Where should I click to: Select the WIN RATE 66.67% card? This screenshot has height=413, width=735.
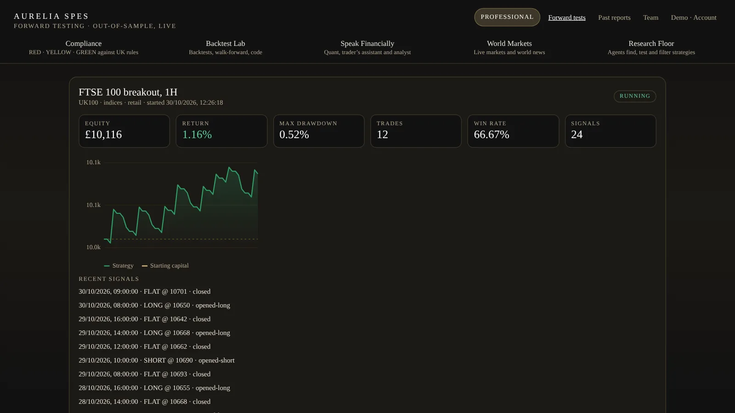click(x=513, y=131)
